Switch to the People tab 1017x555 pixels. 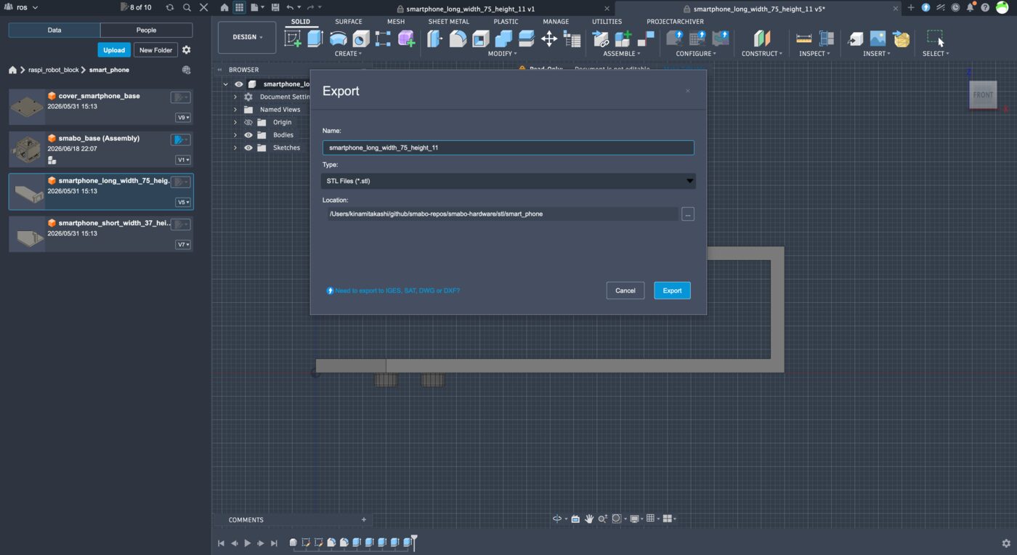click(146, 31)
